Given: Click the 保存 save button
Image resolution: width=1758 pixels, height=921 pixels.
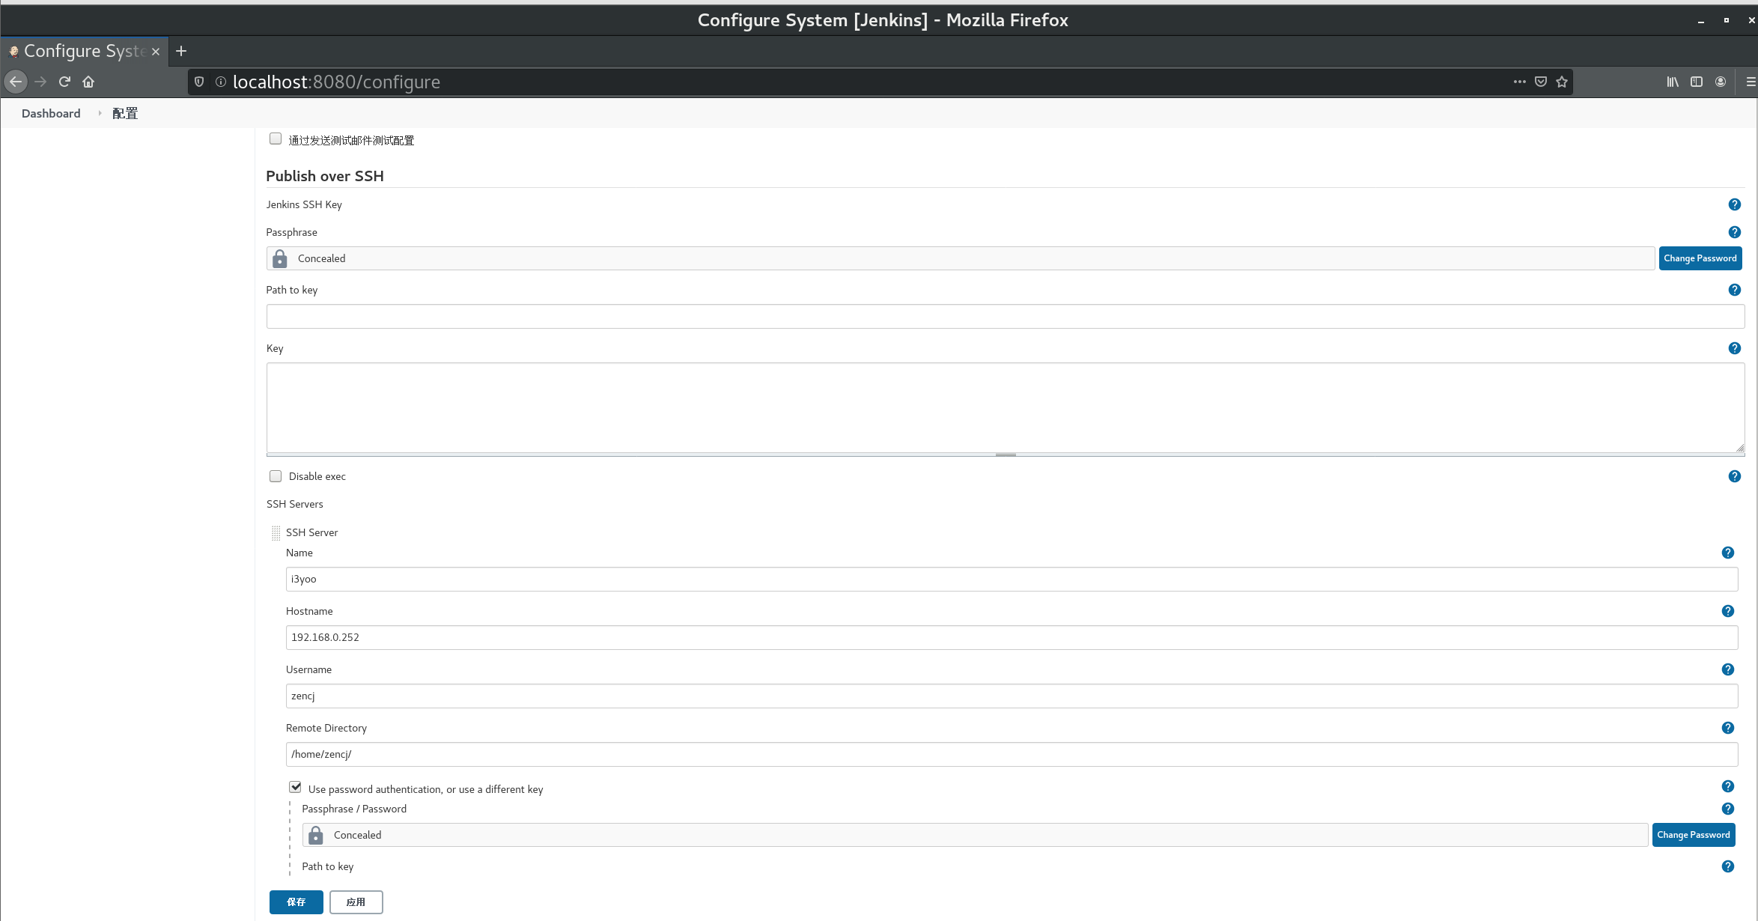Looking at the screenshot, I should point(296,902).
